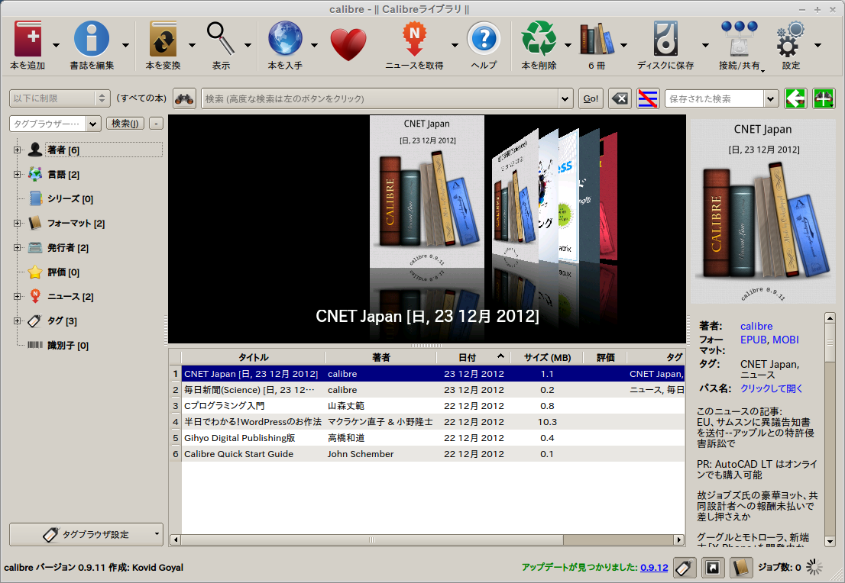Click the 本を追加 (Add books) icon
Viewport: 845px width, 583px height.
coord(28,39)
